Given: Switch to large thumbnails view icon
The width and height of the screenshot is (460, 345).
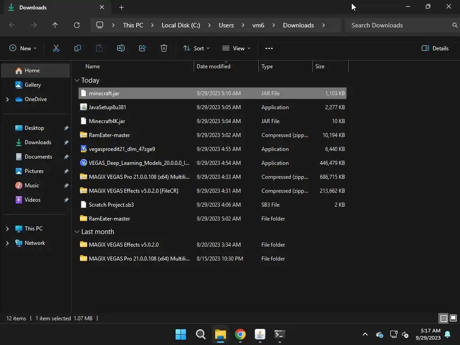Looking at the screenshot, I should point(453,318).
